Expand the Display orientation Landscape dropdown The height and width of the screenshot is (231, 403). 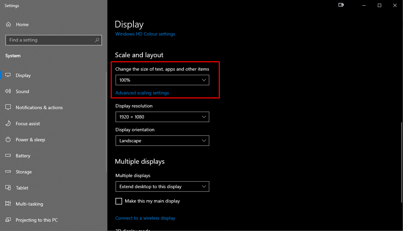(x=162, y=141)
